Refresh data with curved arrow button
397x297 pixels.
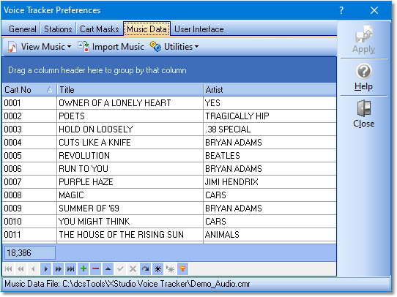tap(145, 269)
